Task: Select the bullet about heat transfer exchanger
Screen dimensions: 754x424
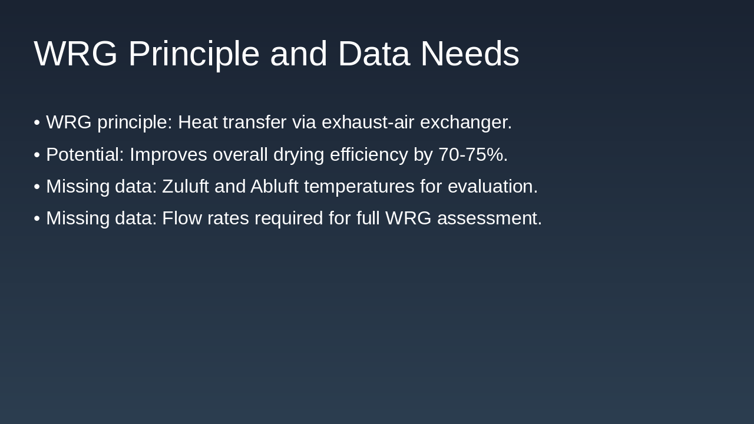Action: pos(279,122)
